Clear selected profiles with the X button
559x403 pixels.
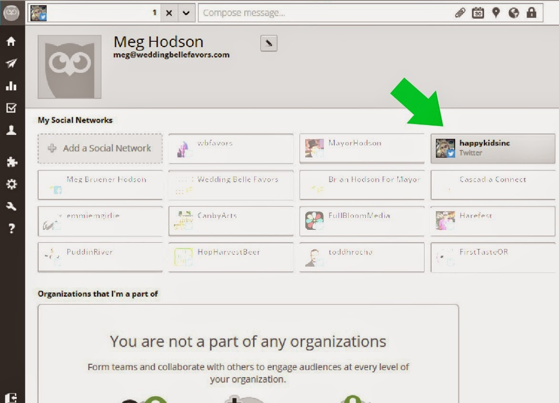point(169,13)
